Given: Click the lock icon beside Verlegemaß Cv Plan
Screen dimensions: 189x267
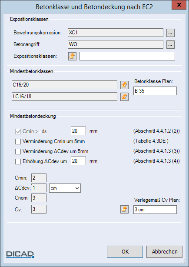Looking at the screenshot, I should click(x=124, y=210).
